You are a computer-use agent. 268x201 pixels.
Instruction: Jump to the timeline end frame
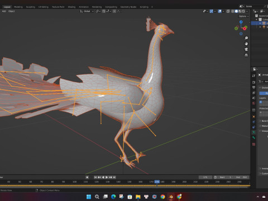point(114,178)
